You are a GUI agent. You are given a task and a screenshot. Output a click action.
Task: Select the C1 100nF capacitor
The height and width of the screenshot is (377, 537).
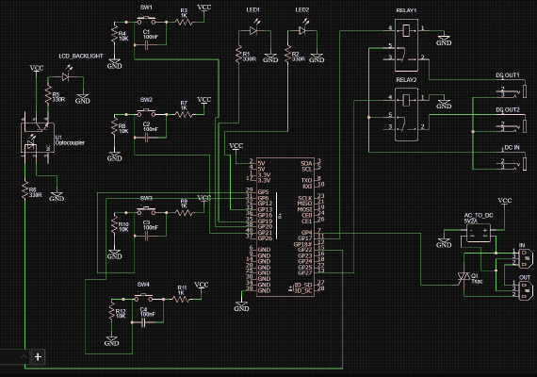click(x=147, y=45)
